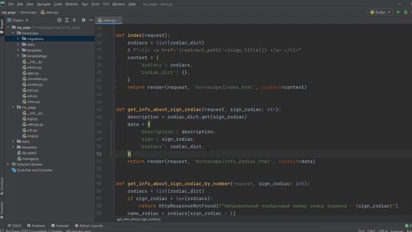Toggle the Favorites side tool window
Screen dimensions: 412x232
pyautogui.click(x=2, y=210)
